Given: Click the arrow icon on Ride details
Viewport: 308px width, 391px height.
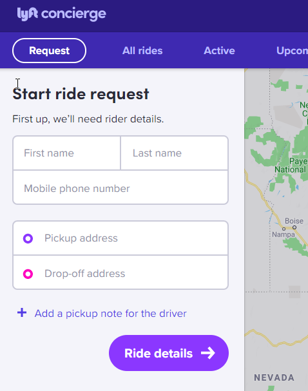Looking at the screenshot, I should (208, 353).
